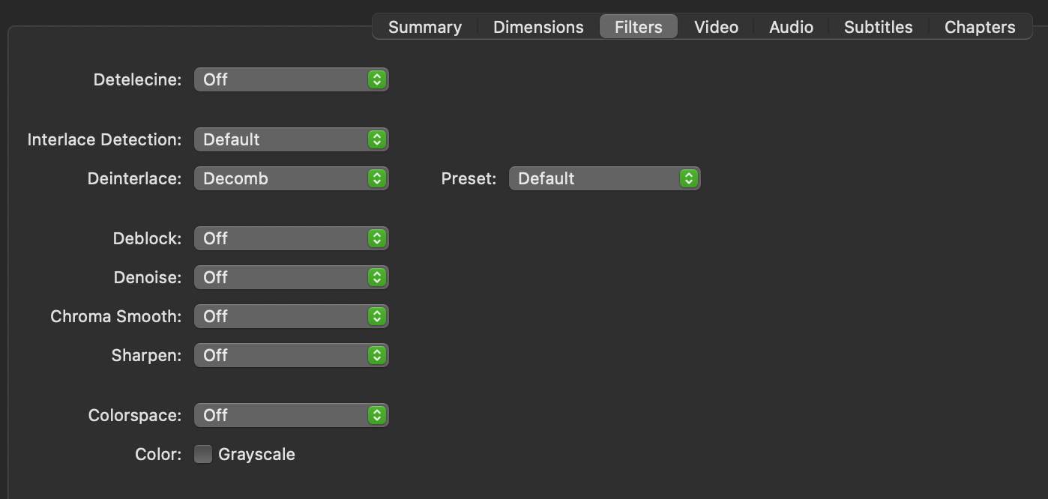1048x499 pixels.
Task: Click the green arrows on the Sharpen popup
Action: [379, 354]
